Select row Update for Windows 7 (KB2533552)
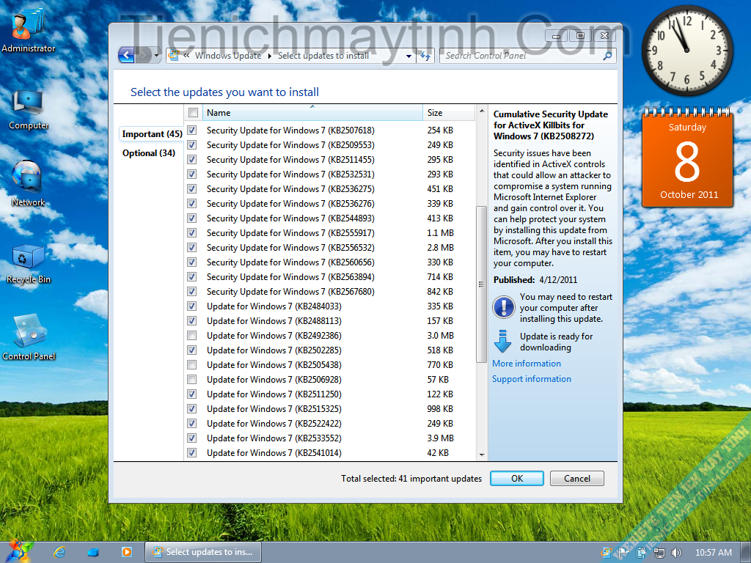Viewport: 751px width, 563px height. (329, 438)
